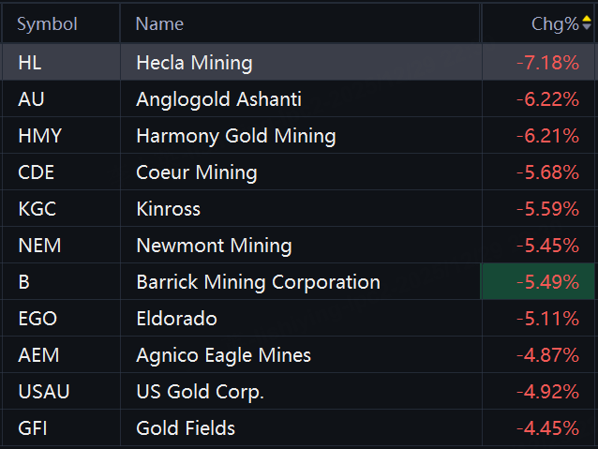Image resolution: width=598 pixels, height=449 pixels.
Task: Click the CDE symbol cell
Action: [37, 172]
